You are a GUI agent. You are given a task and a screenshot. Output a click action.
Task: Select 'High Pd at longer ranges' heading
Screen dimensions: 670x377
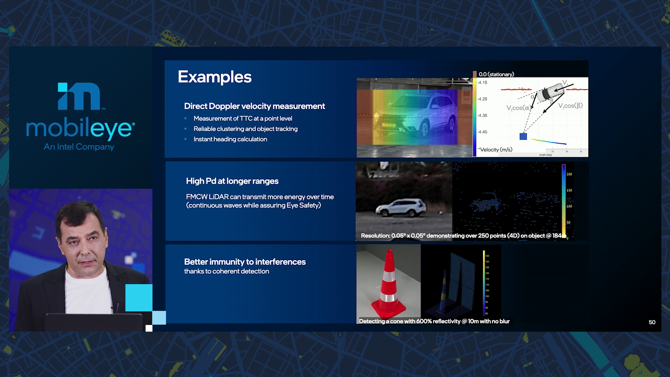coord(232,181)
